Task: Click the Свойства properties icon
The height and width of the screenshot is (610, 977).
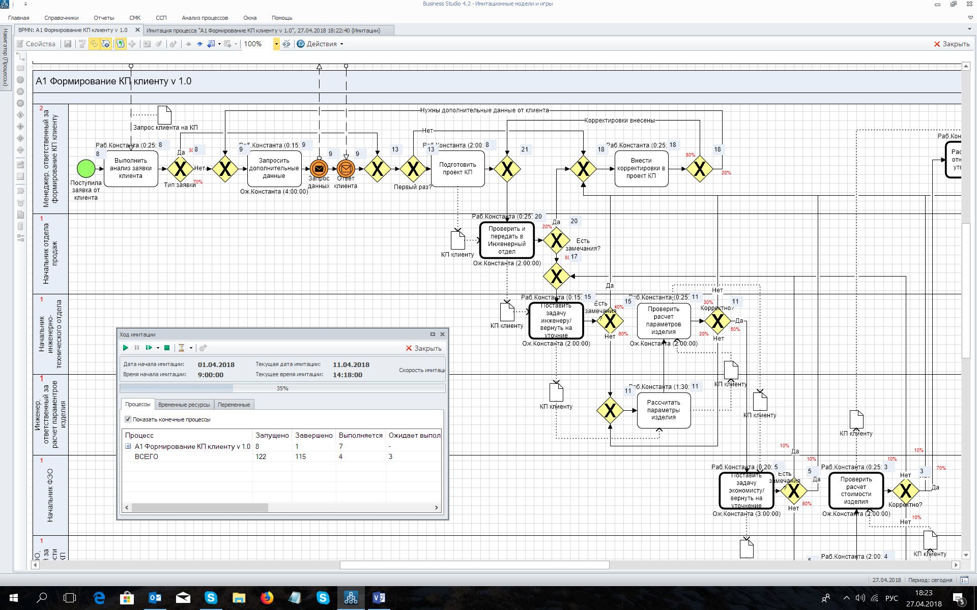Action: pos(20,44)
